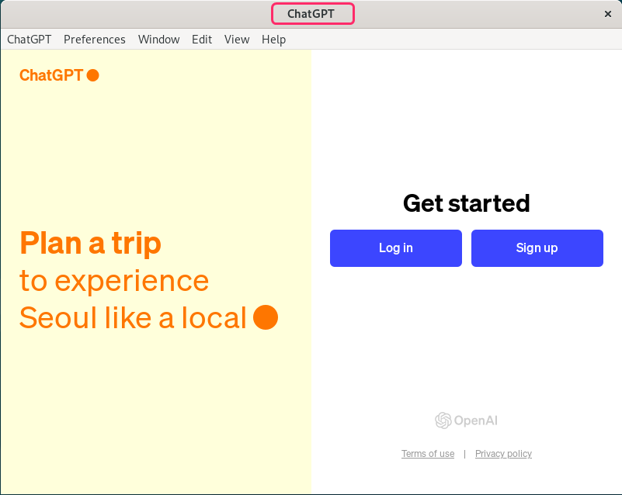Open the Privacy policy link
The width and height of the screenshot is (622, 495).
[503, 454]
